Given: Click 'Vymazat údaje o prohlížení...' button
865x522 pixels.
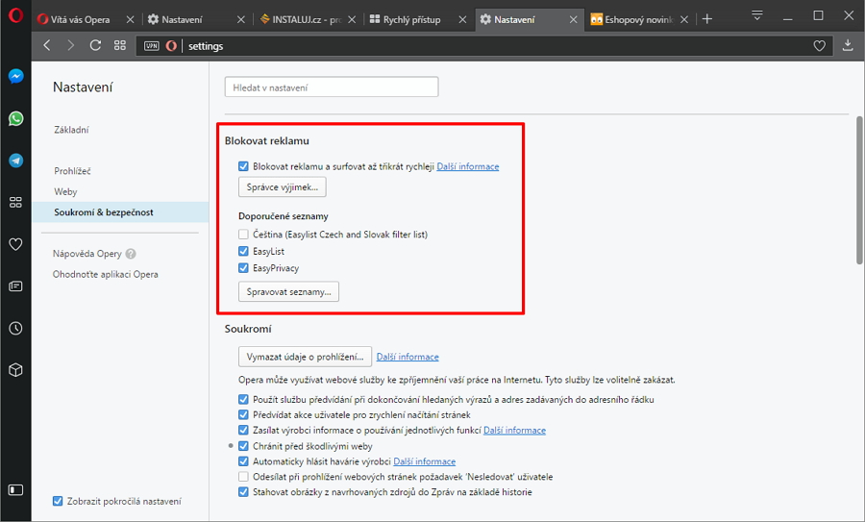Looking at the screenshot, I should (305, 357).
